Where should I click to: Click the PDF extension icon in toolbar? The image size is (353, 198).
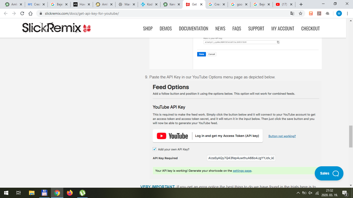coord(319,13)
